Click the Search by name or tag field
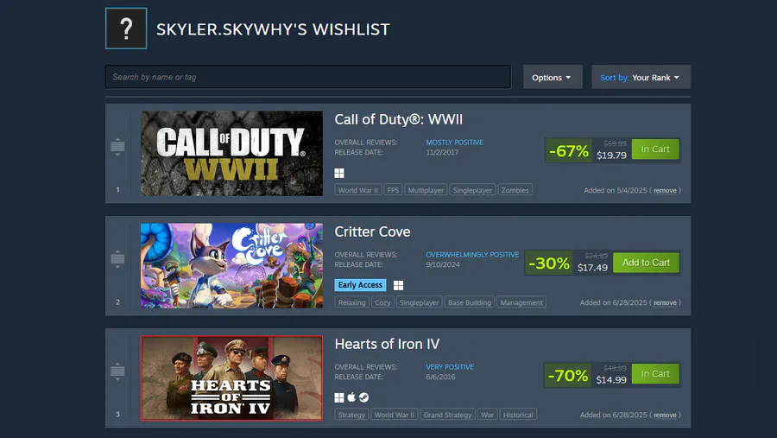This screenshot has width=777, height=438. pos(308,77)
